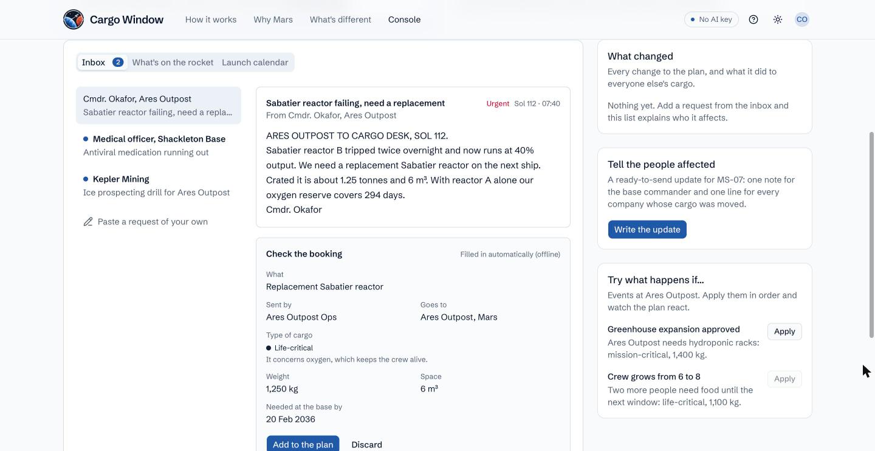
Task: Click the Sol 112 · 07:40 timestamp
Action: [537, 103]
